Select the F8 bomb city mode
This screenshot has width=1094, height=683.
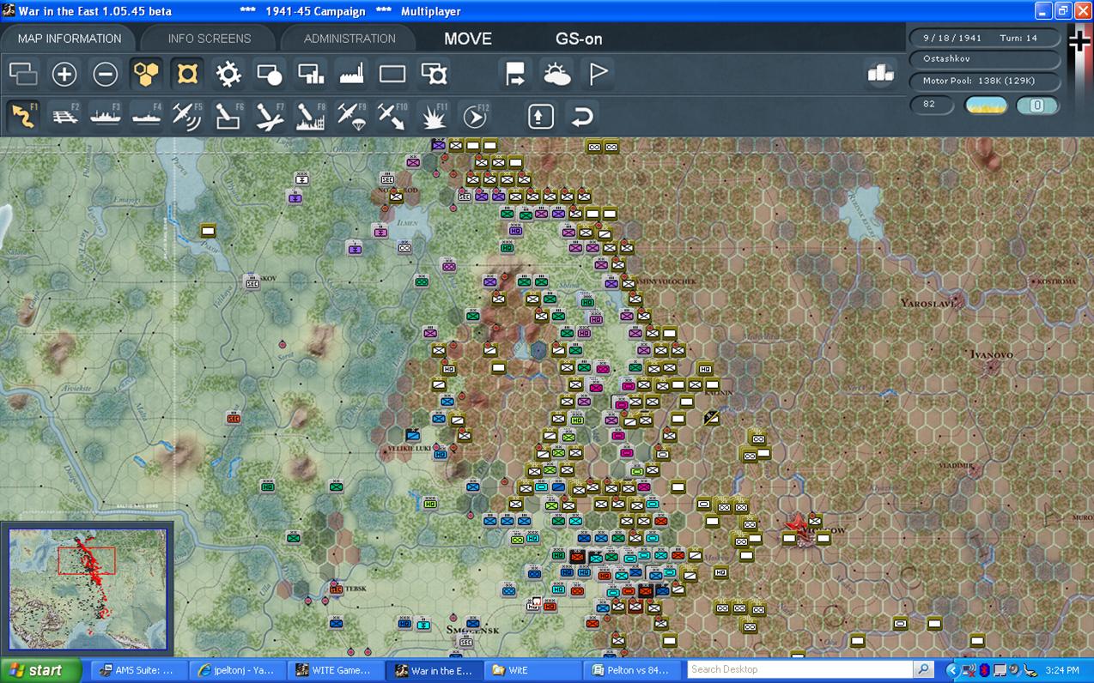click(x=310, y=116)
